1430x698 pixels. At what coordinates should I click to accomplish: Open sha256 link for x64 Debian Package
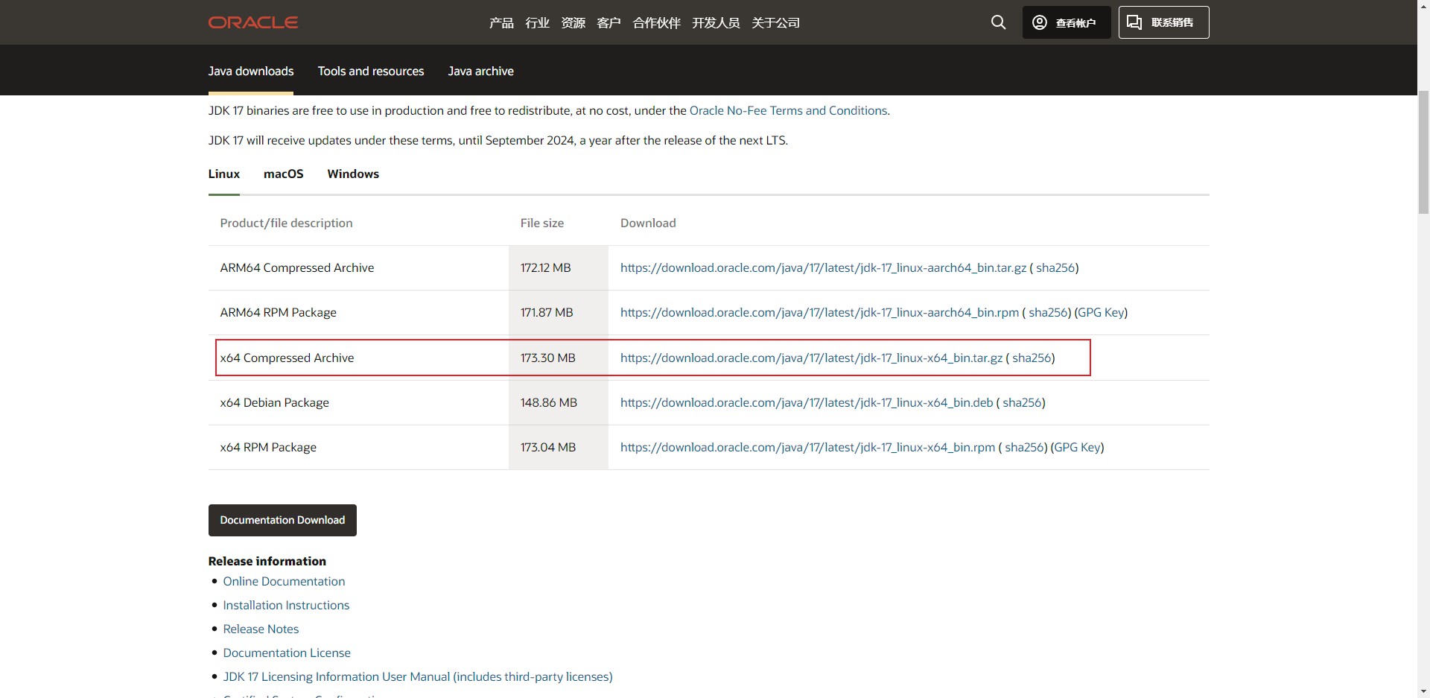1021,403
